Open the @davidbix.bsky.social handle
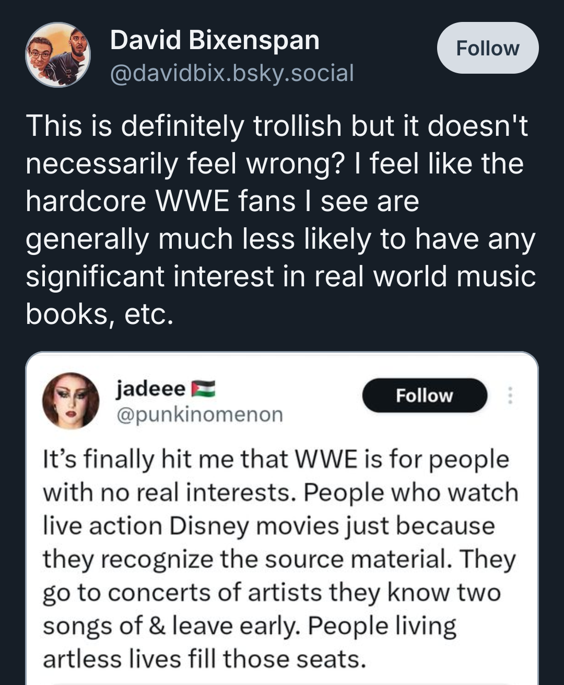564x685 pixels. 232,73
